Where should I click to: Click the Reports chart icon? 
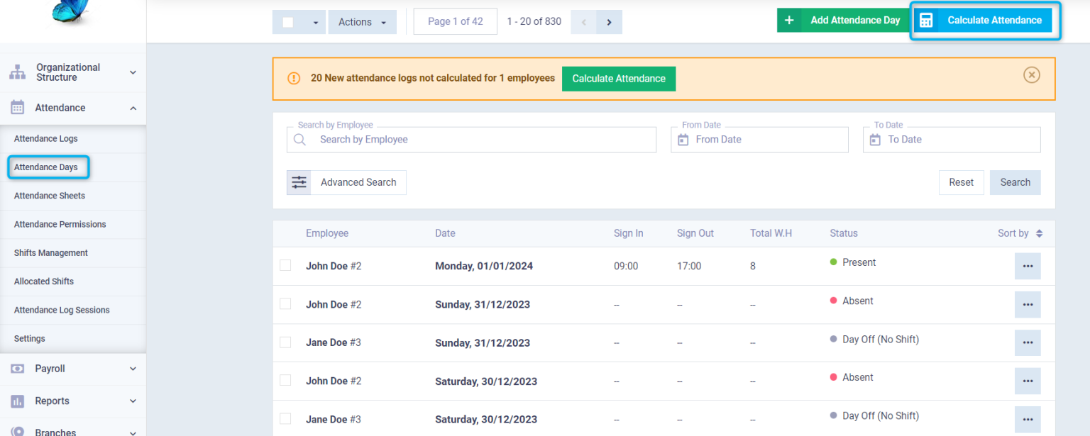18,401
